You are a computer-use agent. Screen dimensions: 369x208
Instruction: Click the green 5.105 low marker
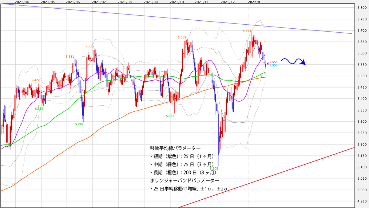[x=214, y=169]
